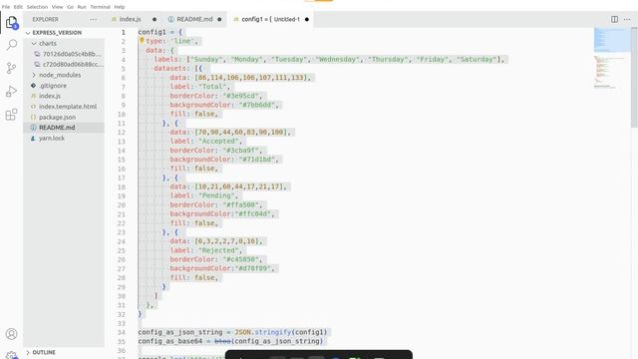This screenshot has width=638, height=359.
Task: Open the Go menu
Action: pos(70,7)
